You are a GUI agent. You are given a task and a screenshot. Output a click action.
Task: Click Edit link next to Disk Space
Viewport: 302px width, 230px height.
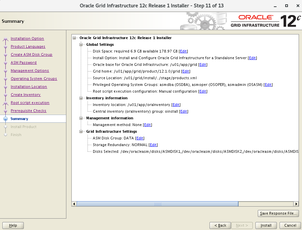click(x=183, y=51)
